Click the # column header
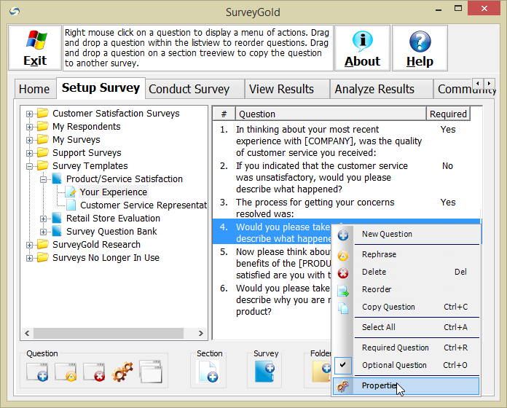Screen dimensions: 507x408 [x=224, y=114]
